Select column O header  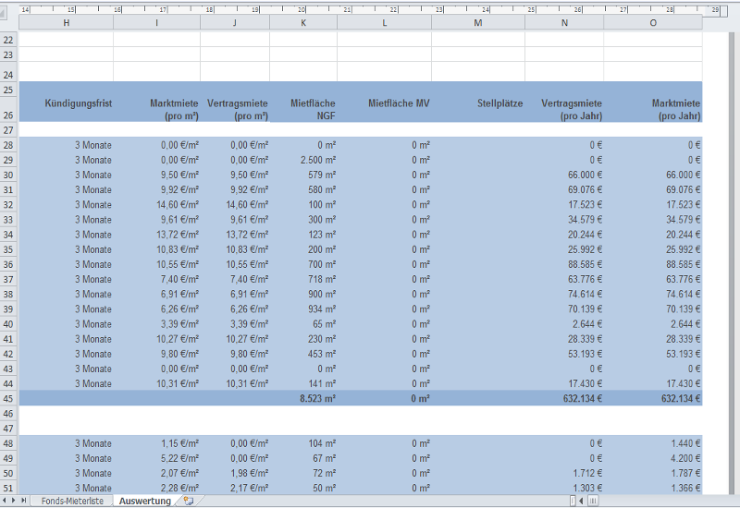tap(653, 22)
